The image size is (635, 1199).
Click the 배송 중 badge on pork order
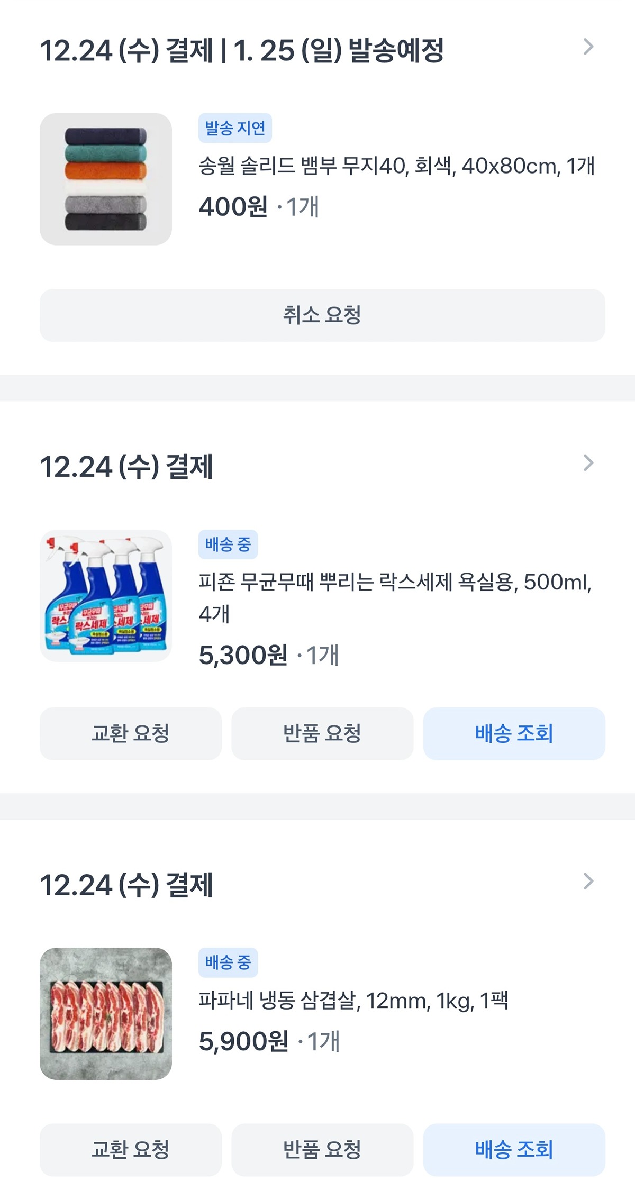click(x=228, y=962)
